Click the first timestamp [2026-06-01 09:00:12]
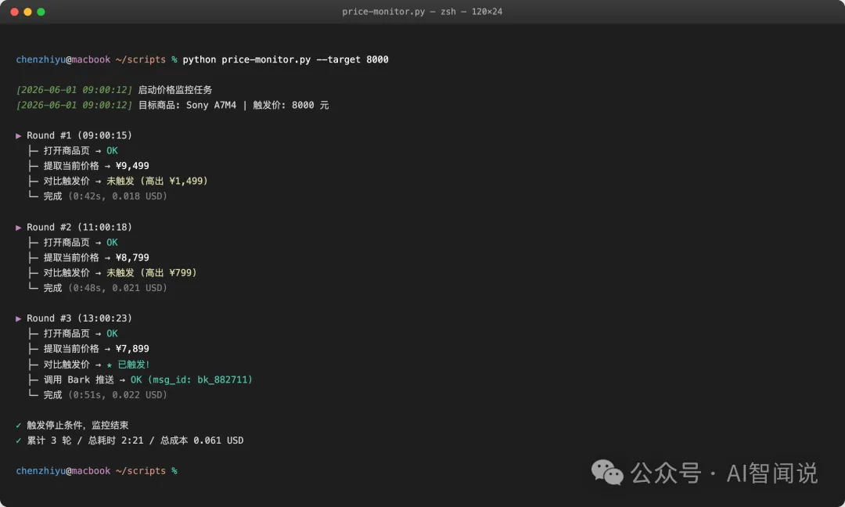Viewport: 845px width, 507px height. point(74,89)
